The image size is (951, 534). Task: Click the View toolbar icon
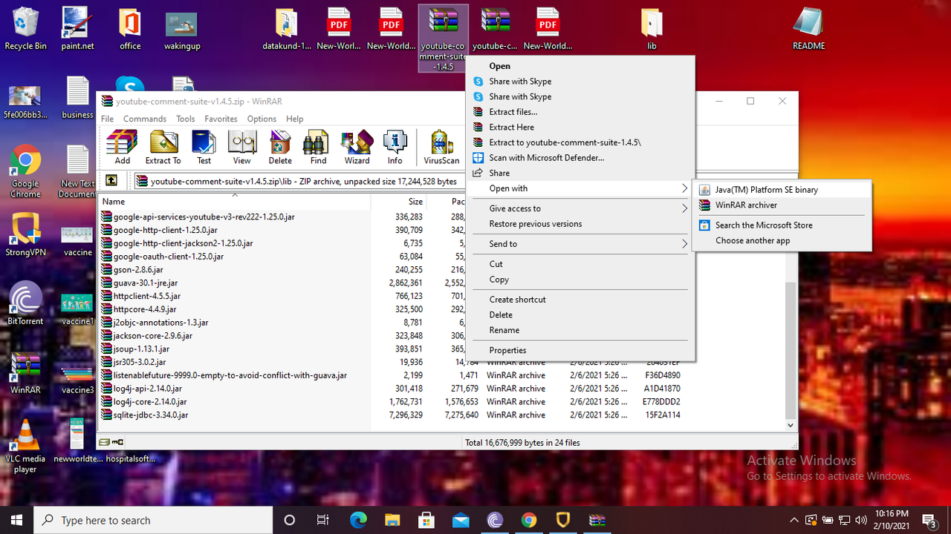point(242,148)
